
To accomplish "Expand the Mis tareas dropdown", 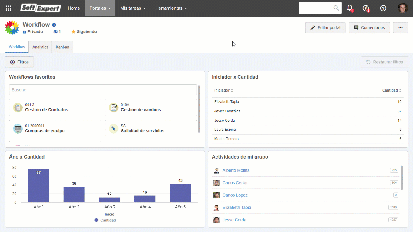I will (x=133, y=8).
